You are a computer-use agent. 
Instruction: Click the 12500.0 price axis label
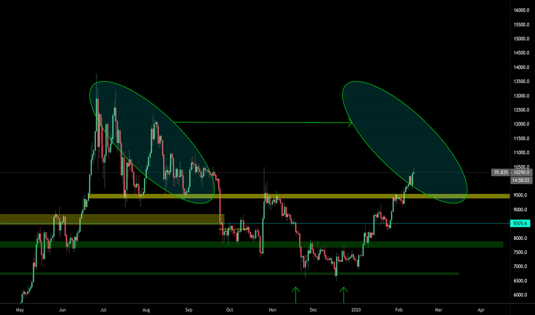pyautogui.click(x=521, y=110)
